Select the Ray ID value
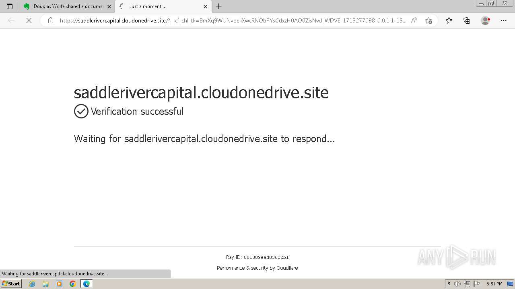The width and height of the screenshot is (515, 289). (266, 257)
